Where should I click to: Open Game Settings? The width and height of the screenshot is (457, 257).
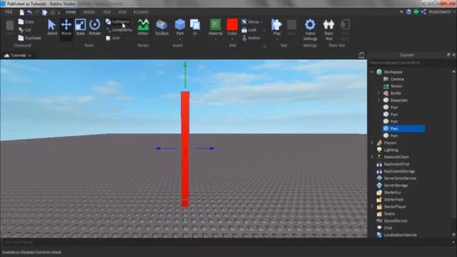point(310,30)
